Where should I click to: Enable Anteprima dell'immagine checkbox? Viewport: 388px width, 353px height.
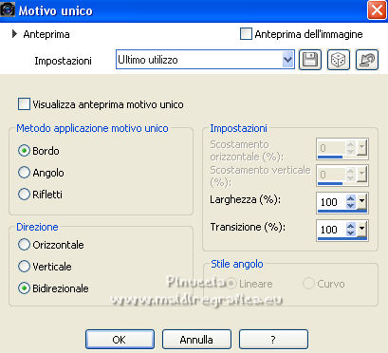(x=246, y=33)
